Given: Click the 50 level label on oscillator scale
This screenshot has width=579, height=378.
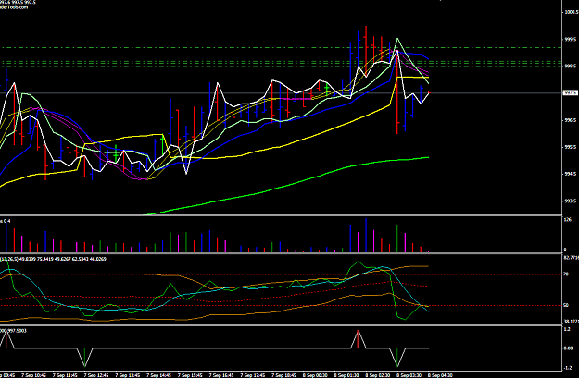Looking at the screenshot, I should coord(566,305).
